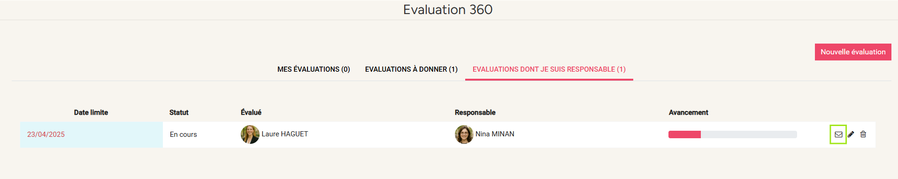Click the En cours status cell

[x=184, y=134]
